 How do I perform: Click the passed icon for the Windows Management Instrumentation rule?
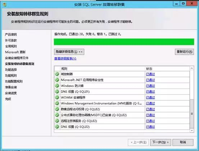coord(57,103)
